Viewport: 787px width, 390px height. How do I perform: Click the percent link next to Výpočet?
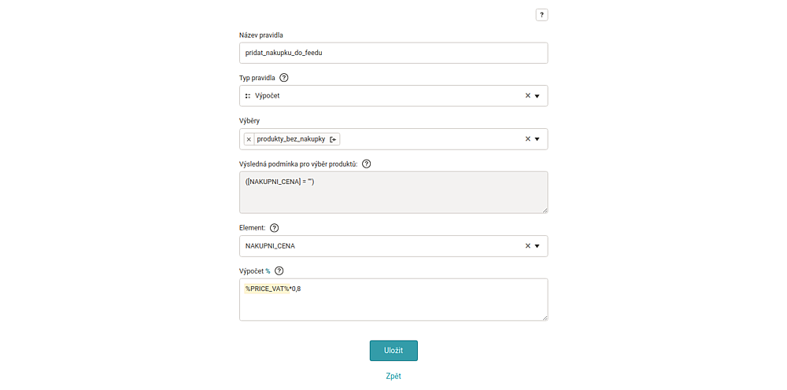tap(268, 271)
